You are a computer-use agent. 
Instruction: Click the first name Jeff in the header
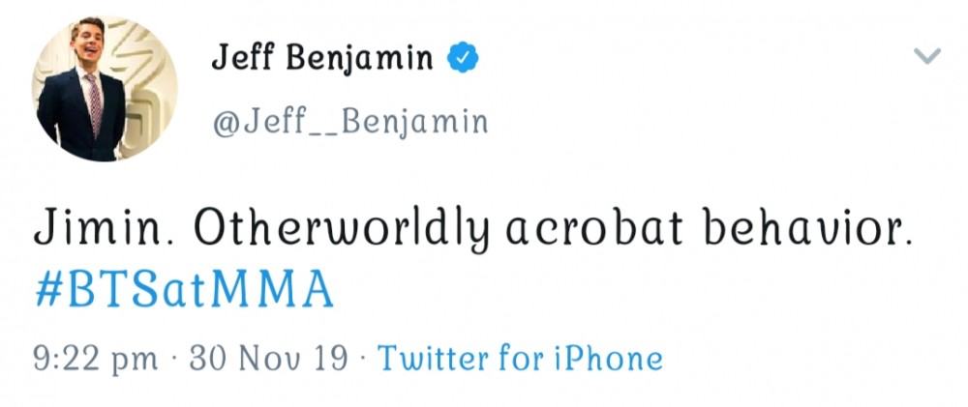point(245,58)
